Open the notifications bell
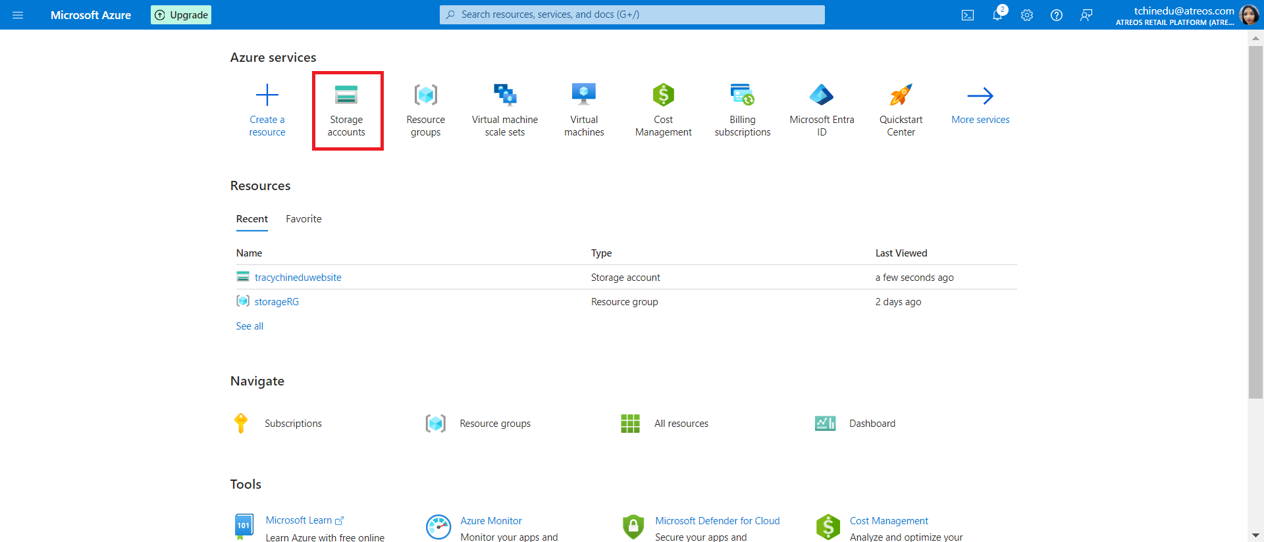This screenshot has height=542, width=1264. pyautogui.click(x=997, y=15)
